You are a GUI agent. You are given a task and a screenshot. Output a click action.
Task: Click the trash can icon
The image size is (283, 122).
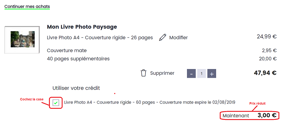click(x=143, y=73)
